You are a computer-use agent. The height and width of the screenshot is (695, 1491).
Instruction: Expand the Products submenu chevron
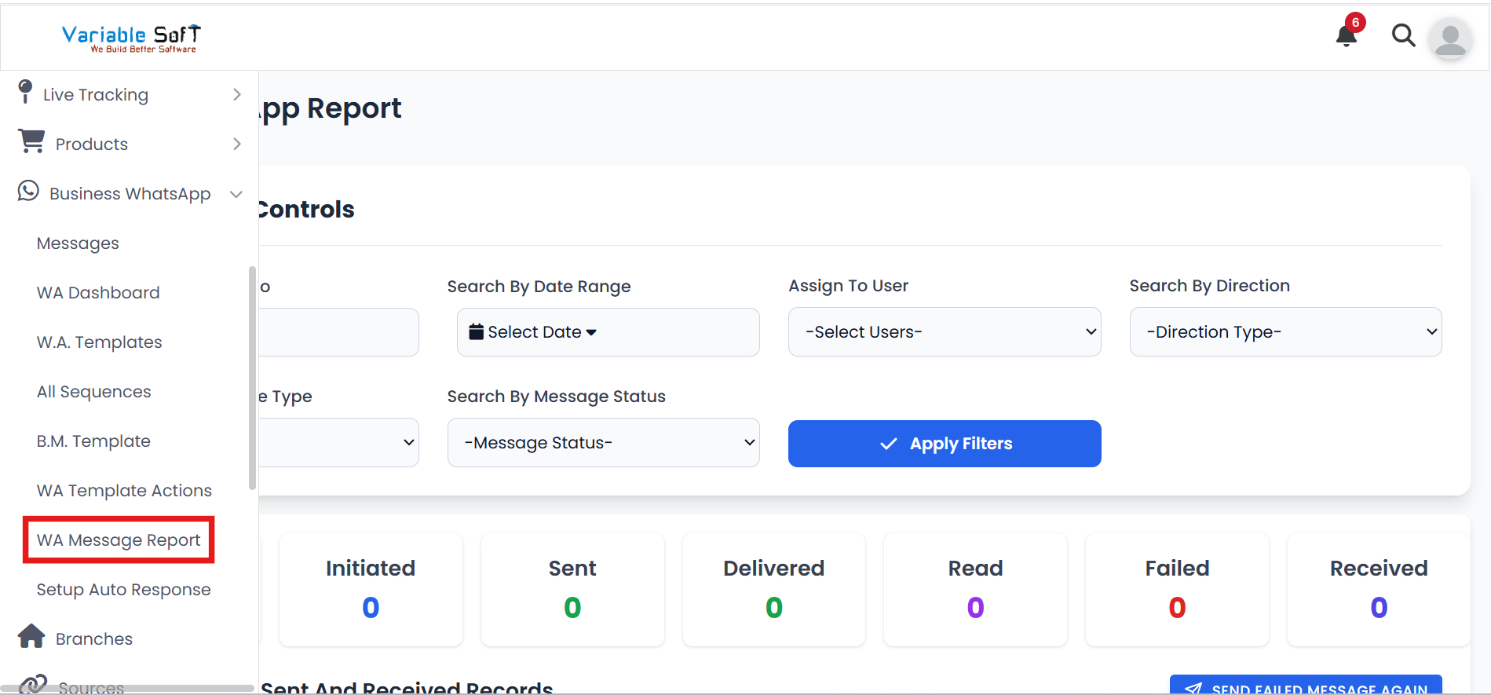pos(236,144)
